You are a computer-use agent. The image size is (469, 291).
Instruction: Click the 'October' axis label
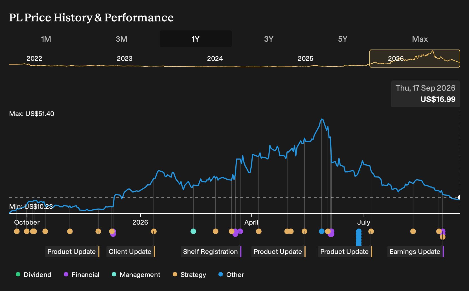click(x=27, y=222)
